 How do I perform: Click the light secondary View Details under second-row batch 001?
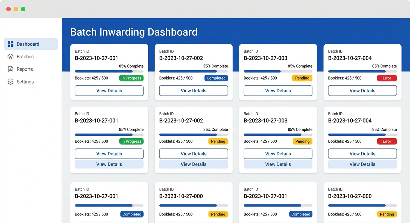coord(109,164)
